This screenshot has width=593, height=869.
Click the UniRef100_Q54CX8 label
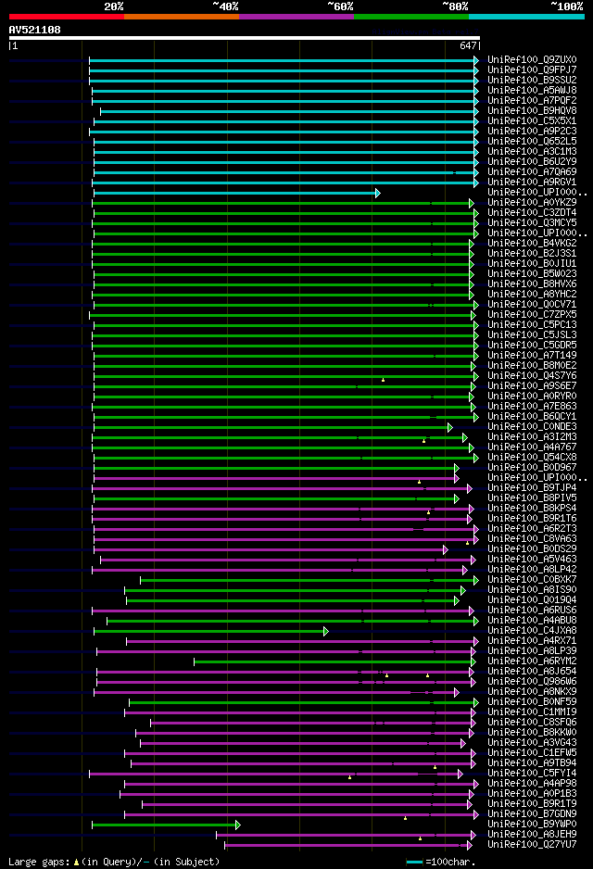click(532, 458)
